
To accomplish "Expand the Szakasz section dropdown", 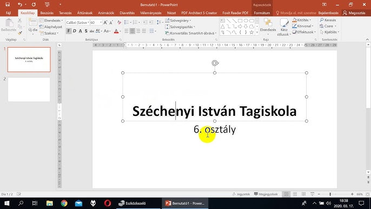I will click(49, 33).
